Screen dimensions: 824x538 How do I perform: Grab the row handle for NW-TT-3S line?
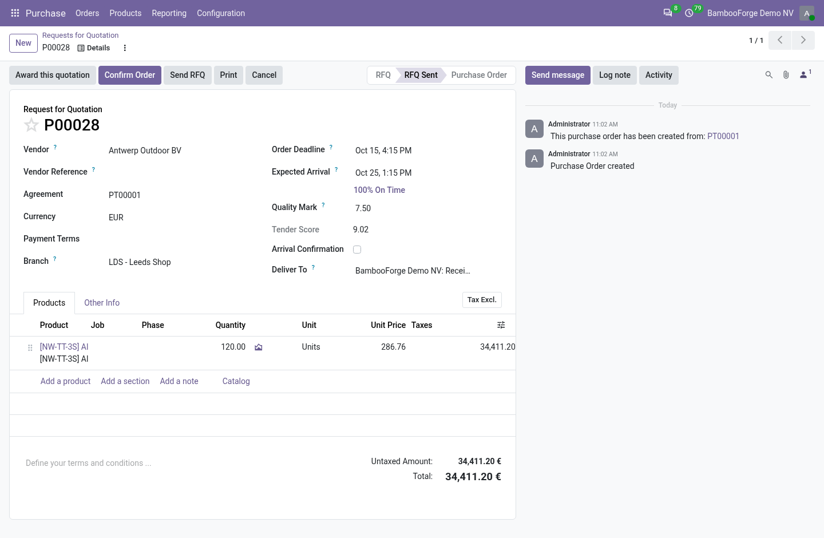point(30,347)
